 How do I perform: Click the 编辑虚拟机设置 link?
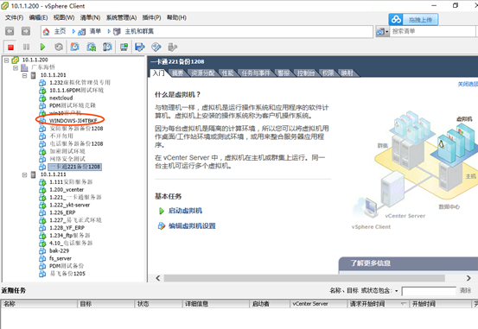[x=192, y=226]
